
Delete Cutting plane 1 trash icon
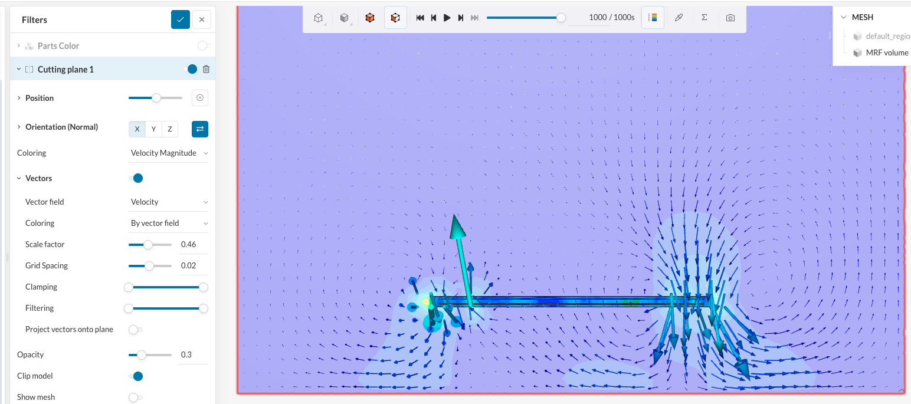pyautogui.click(x=206, y=69)
